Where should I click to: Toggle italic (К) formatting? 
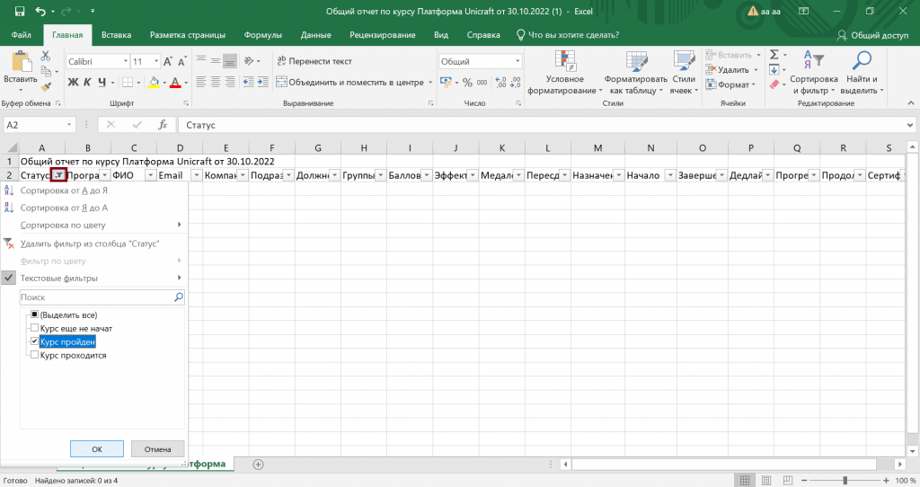pos(87,82)
